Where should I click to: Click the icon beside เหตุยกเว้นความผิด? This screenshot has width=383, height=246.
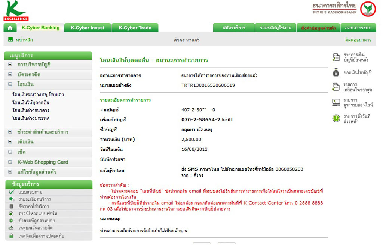pyautogui.click(x=11, y=228)
